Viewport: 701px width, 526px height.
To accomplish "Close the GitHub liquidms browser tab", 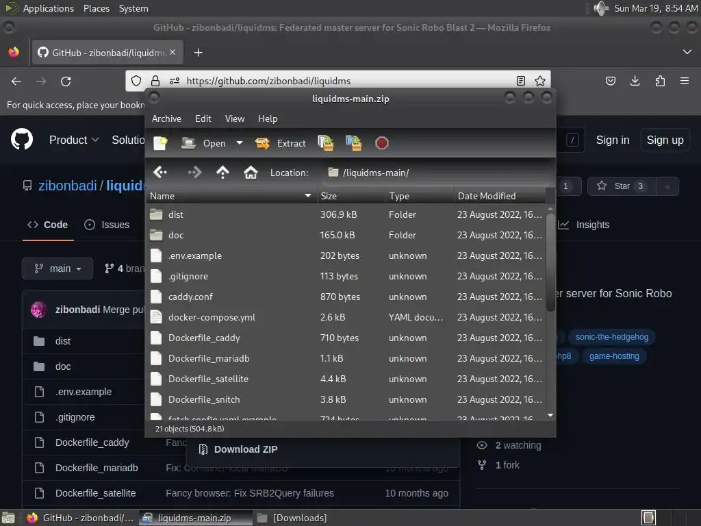I will (173, 52).
